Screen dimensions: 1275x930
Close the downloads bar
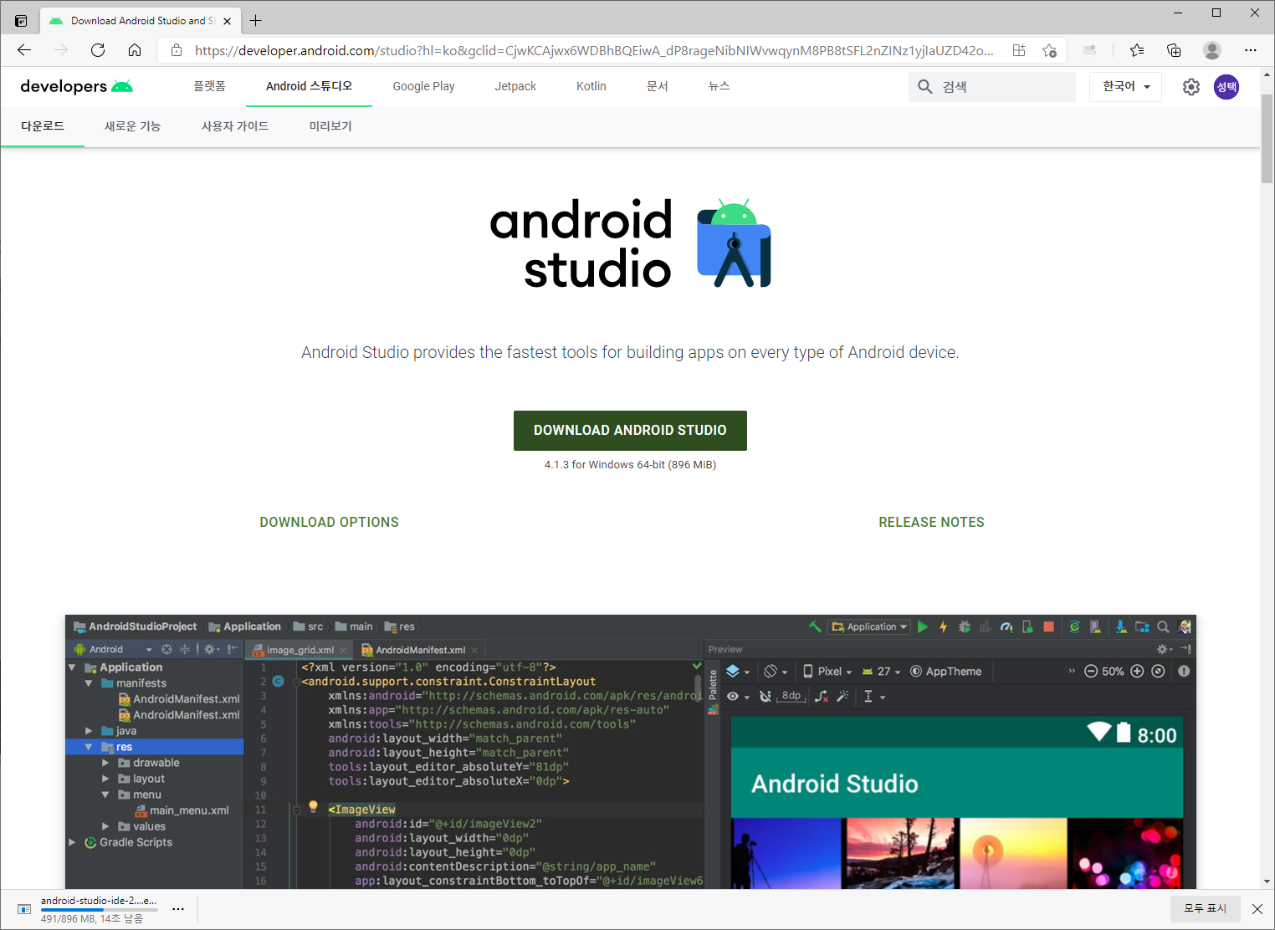[x=1257, y=909]
